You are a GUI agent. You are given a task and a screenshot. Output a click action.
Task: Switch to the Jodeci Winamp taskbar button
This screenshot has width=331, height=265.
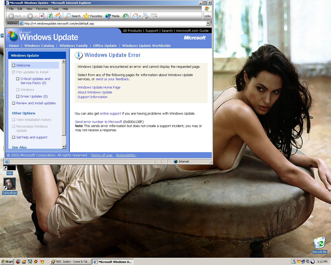(71, 262)
